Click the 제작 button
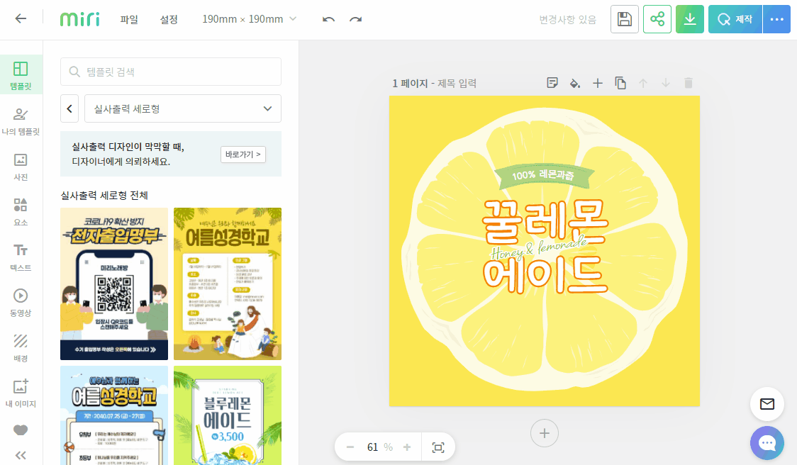This screenshot has height=465, width=797. click(735, 19)
